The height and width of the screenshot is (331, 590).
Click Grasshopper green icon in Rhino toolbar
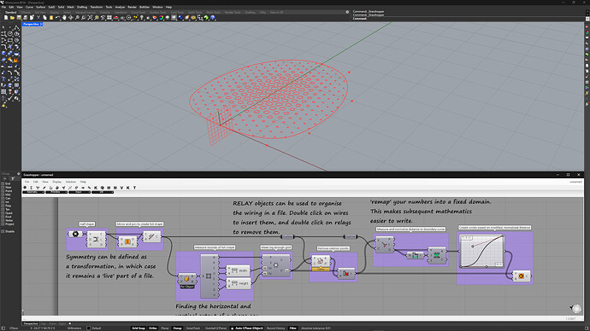pos(206,18)
